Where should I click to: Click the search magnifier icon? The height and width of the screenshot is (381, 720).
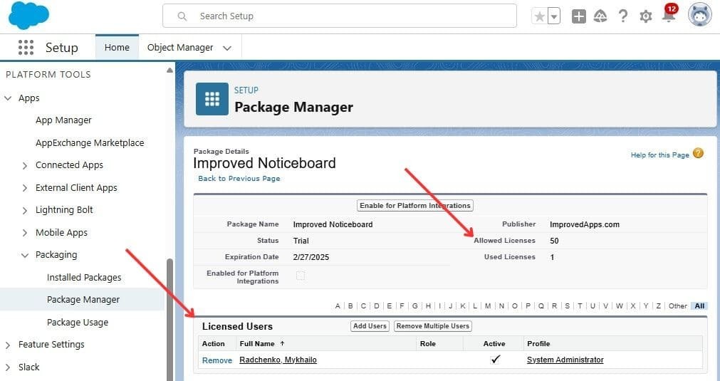point(182,16)
